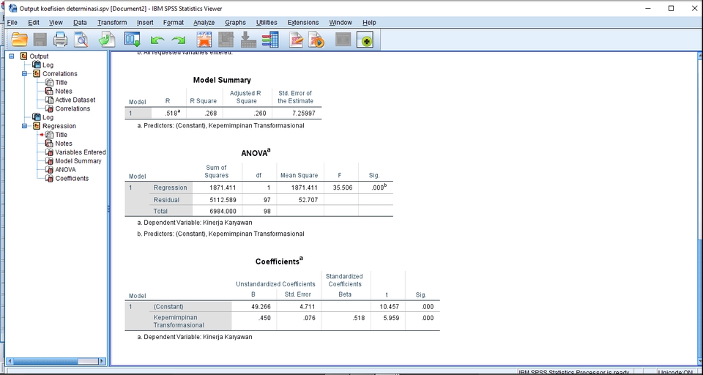Click the Export output icon
The image size is (703, 375).
pos(107,40)
